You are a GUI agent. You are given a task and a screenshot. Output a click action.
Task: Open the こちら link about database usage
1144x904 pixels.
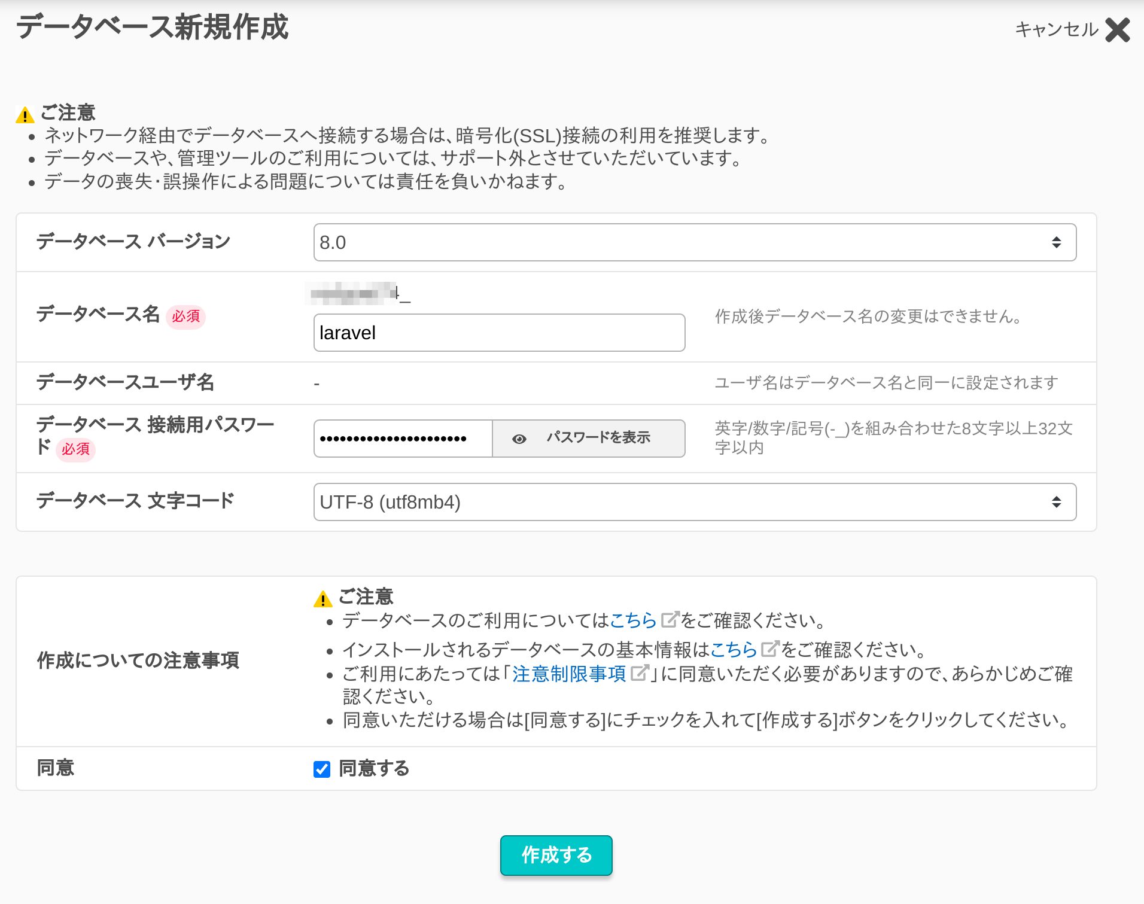[x=633, y=620]
